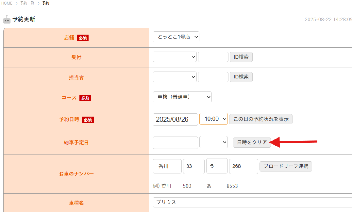Screen dimensions: 352x212
Task: Open the 予約一覧 breadcrumb link
Action: click(x=27, y=3)
